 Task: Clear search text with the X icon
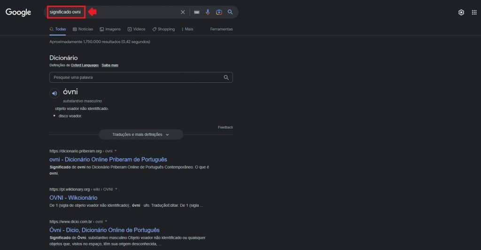click(x=183, y=12)
